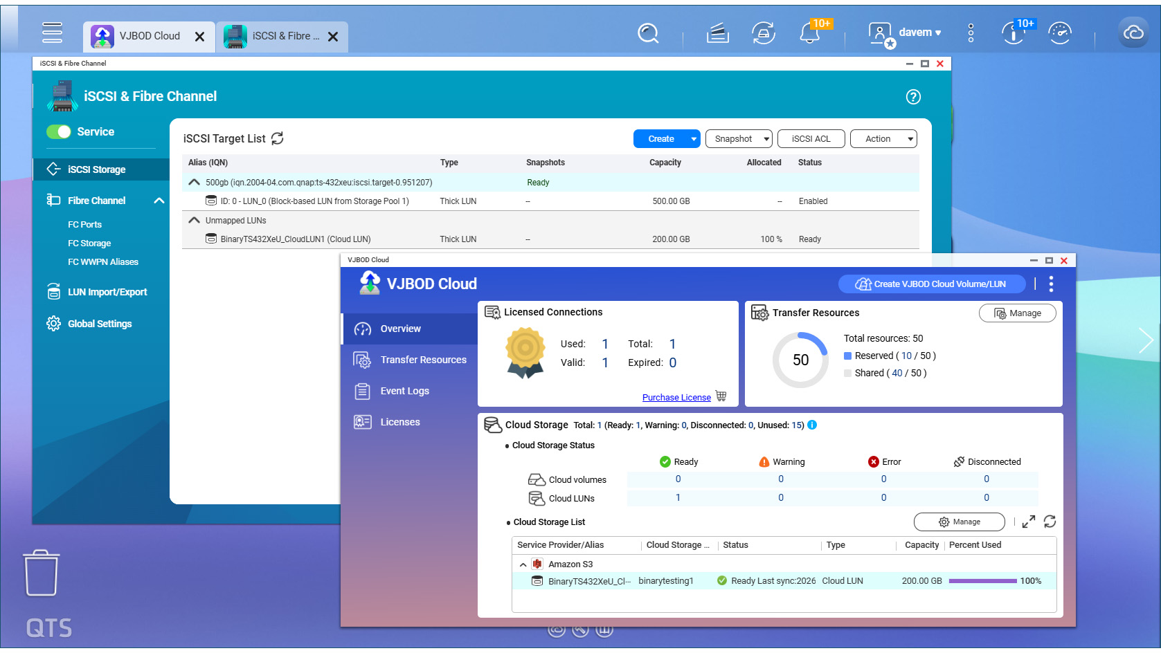Refresh the Cloud Storage List
Viewport: 1161px width, 653px height.
(1050, 522)
